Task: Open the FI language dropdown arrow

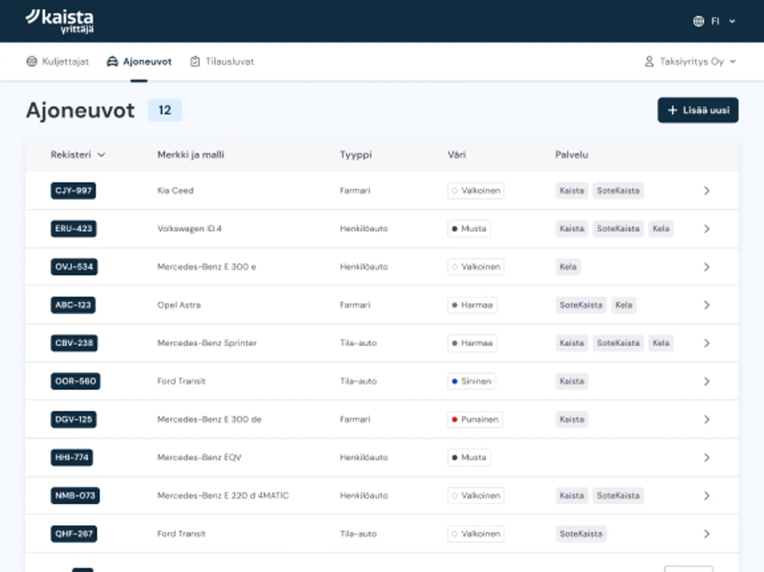Action: [732, 22]
